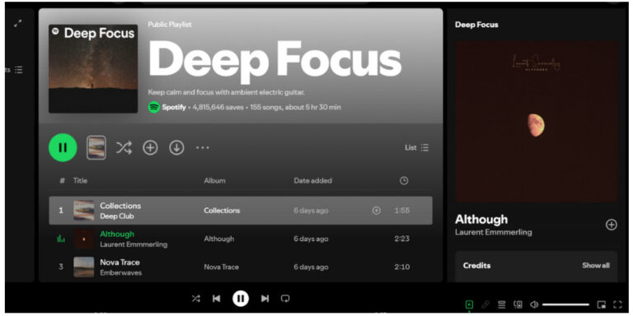Select the Collections track title
This screenshot has width=633, height=316.
(x=120, y=206)
